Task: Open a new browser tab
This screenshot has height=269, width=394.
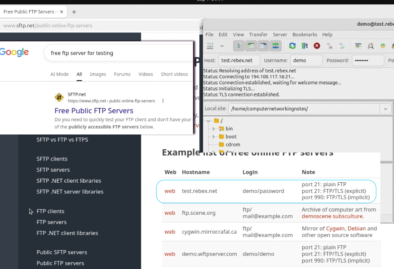Action: [x=74, y=12]
